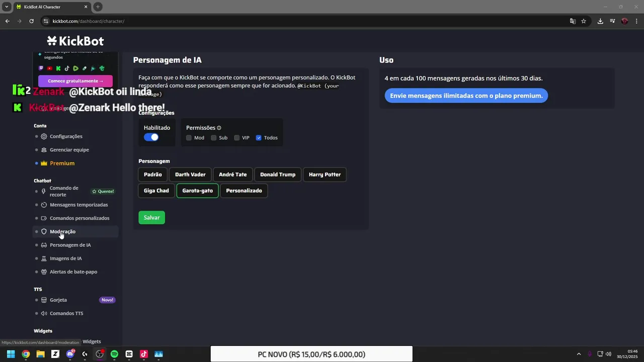The height and width of the screenshot is (362, 644).
Task: Select the Harry Potter character
Action: click(325, 174)
